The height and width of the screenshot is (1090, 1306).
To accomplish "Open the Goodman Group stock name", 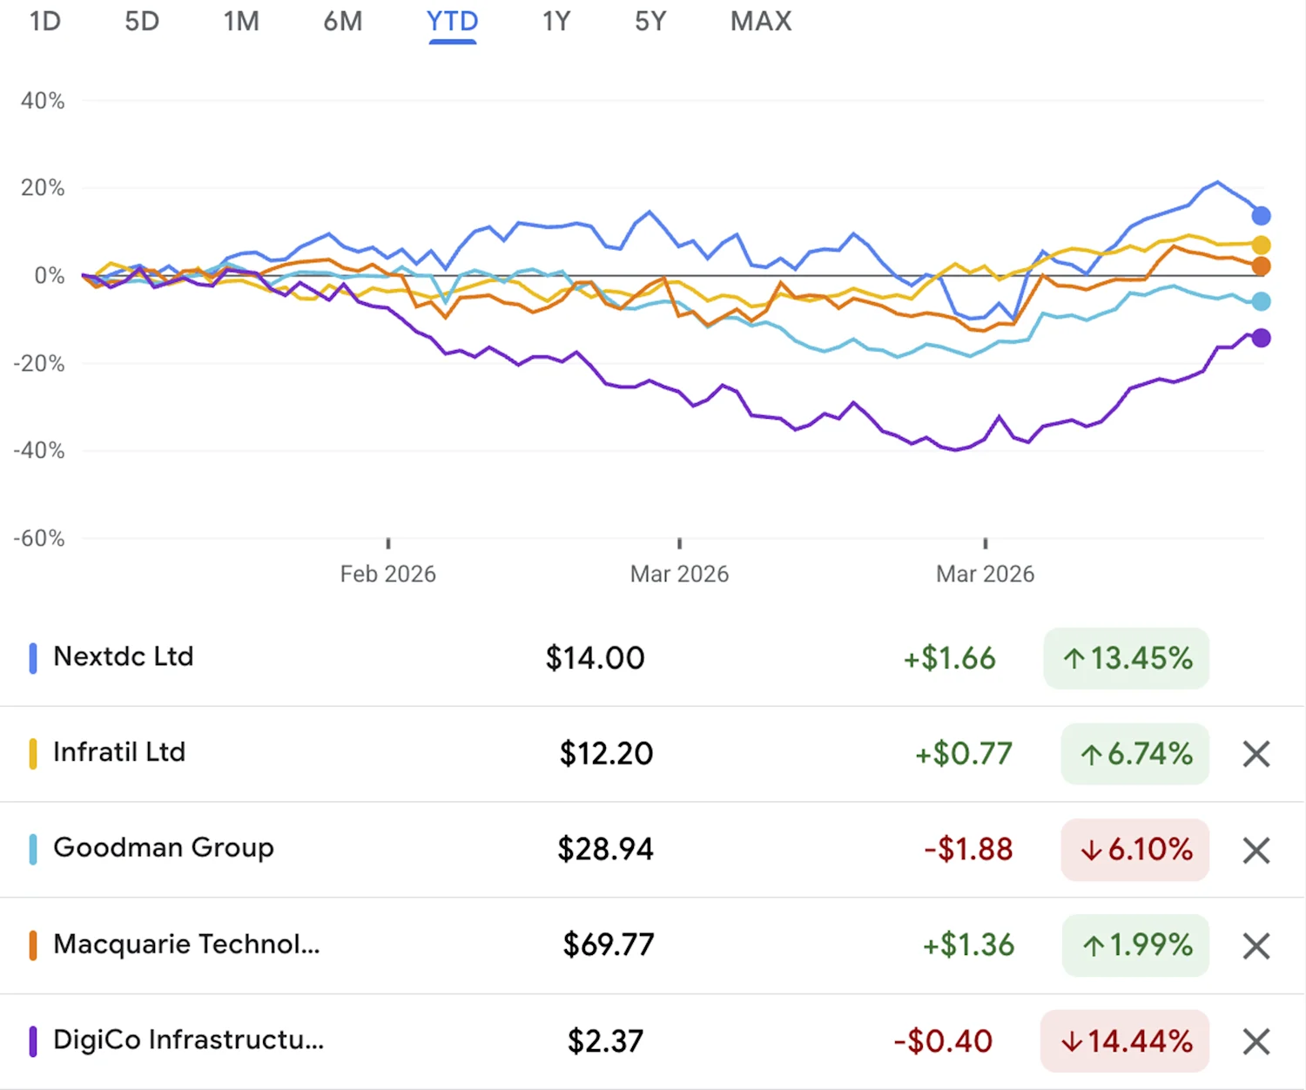I will pyautogui.click(x=164, y=848).
